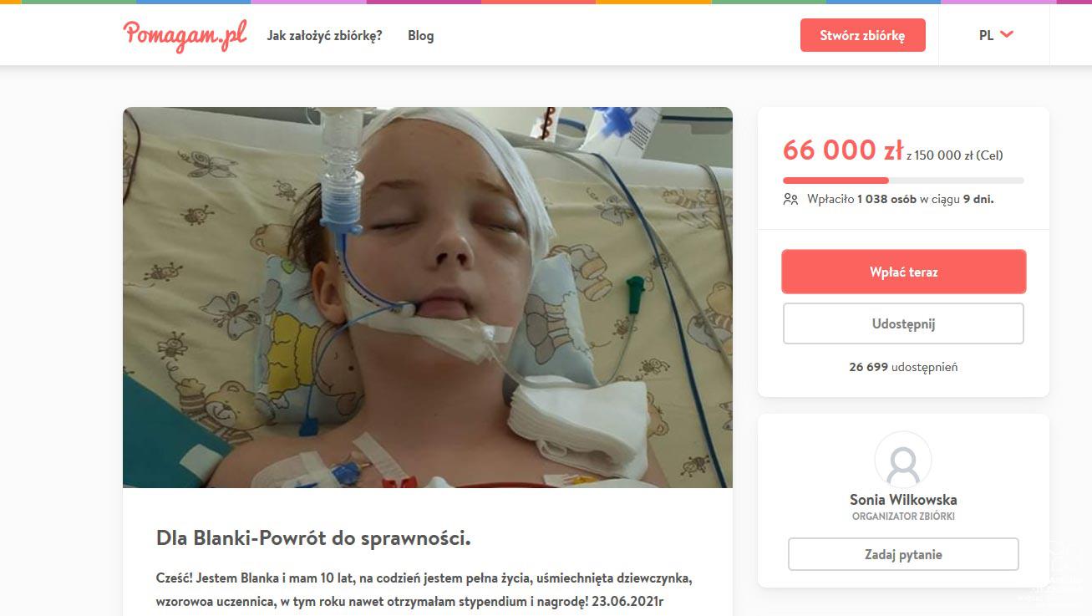This screenshot has height=616, width=1092.
Task: Click the '26 699 udostępnień' share count
Action: (903, 367)
